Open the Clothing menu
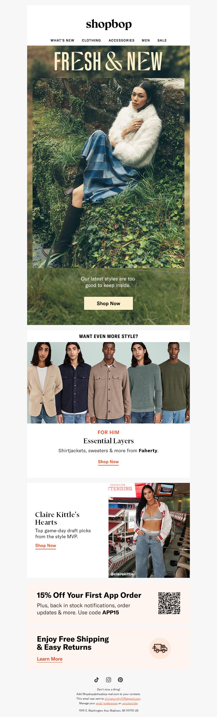This screenshot has width=217, height=717. click(91, 40)
